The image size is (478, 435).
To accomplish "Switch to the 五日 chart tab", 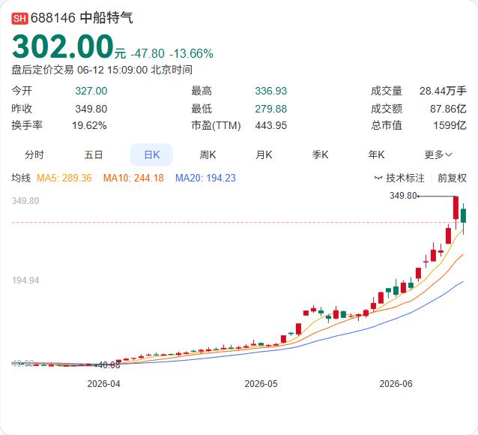I will tap(94, 154).
